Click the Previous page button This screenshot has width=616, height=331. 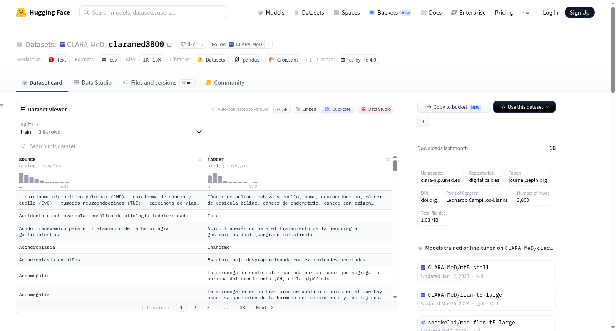click(x=155, y=308)
